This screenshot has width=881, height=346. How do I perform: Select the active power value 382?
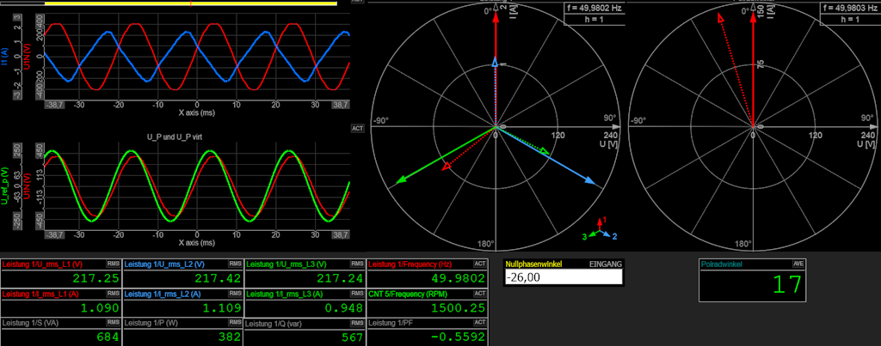(x=229, y=337)
